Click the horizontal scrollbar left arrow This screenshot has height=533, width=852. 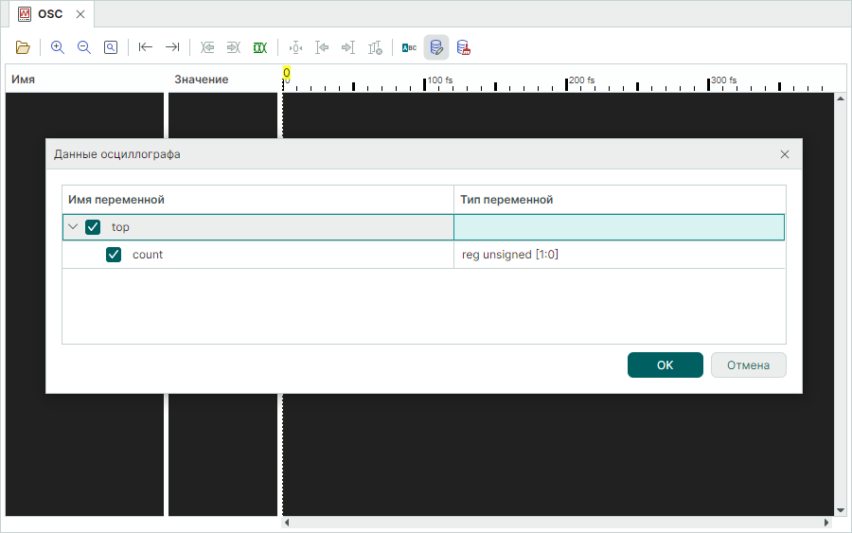(287, 523)
